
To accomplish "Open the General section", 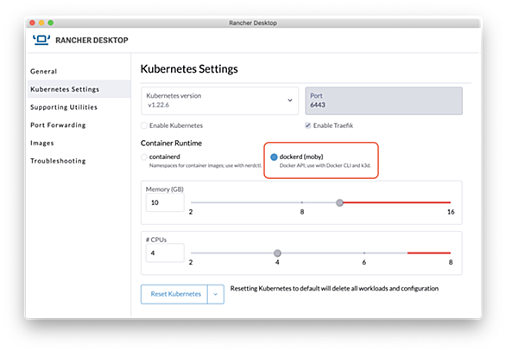I will (43, 72).
